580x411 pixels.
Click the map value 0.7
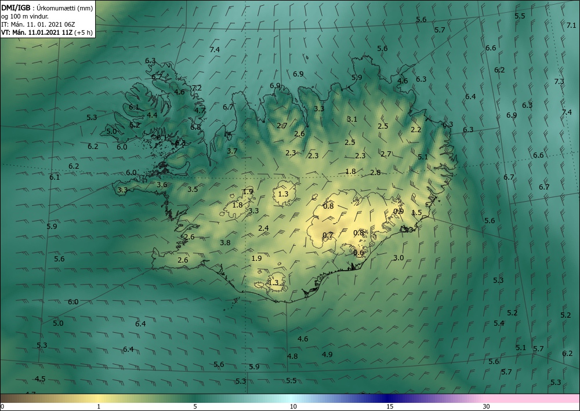(x=328, y=235)
